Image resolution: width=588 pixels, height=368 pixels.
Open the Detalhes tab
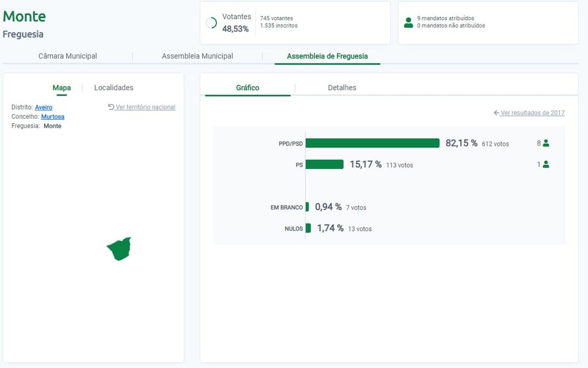[342, 88]
